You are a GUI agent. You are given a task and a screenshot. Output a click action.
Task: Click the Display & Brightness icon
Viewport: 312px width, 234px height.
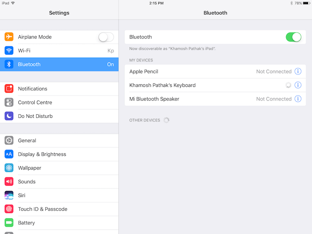pyautogui.click(x=9, y=154)
